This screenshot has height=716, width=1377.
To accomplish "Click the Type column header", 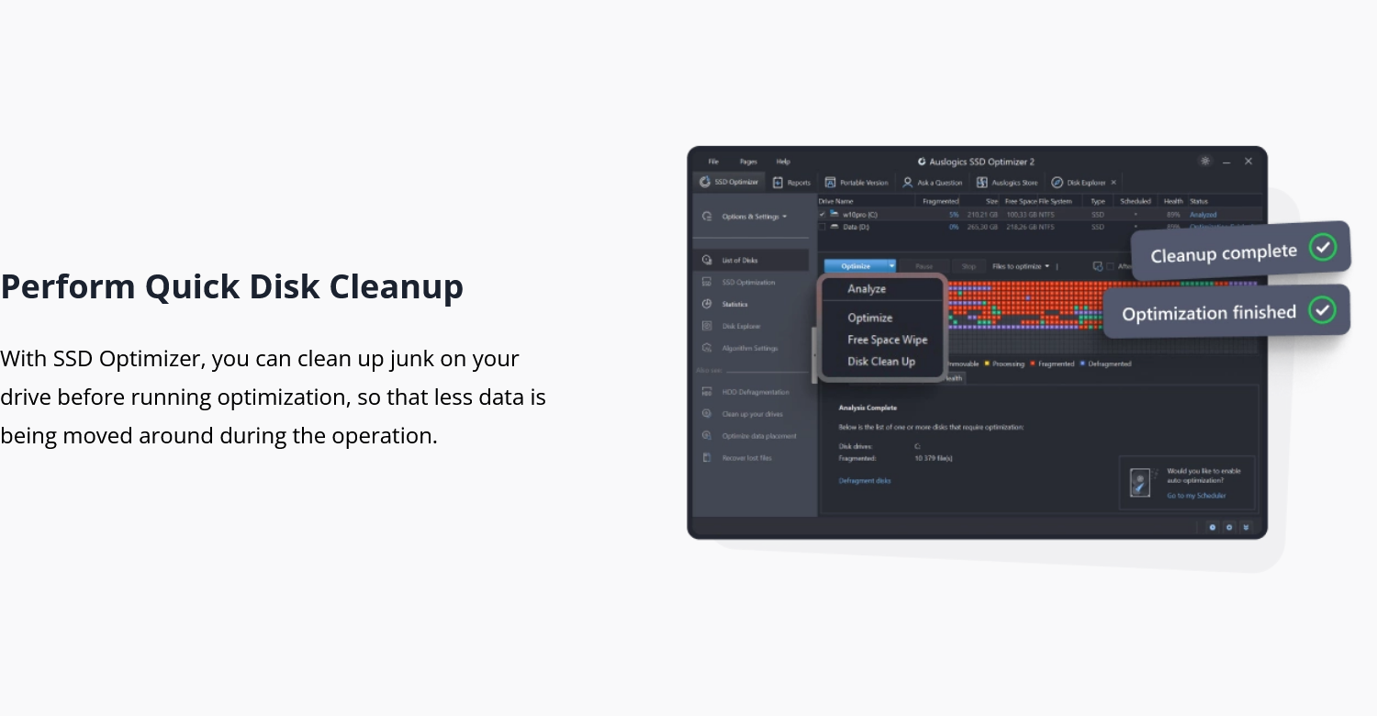I will (x=1097, y=201).
